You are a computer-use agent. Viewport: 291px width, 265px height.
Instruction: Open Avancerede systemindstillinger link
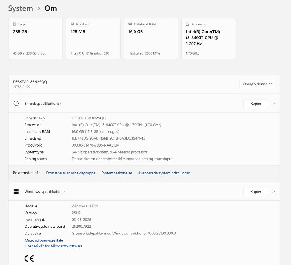pos(164,173)
